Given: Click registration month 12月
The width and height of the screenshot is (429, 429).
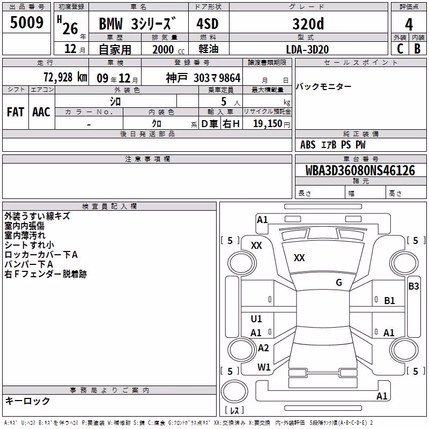Looking at the screenshot, I should pyautogui.click(x=75, y=49).
